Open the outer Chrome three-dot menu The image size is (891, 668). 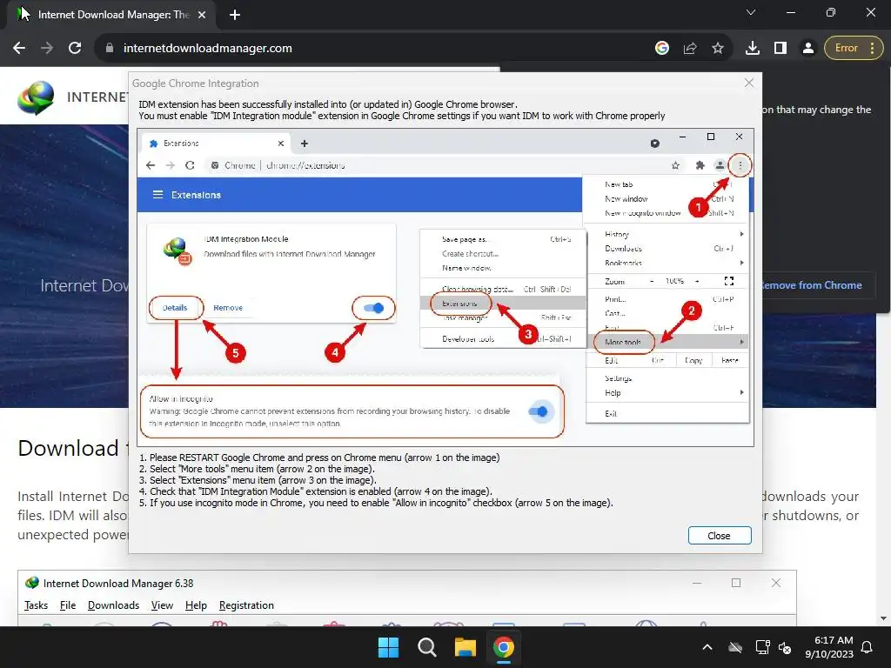click(872, 49)
